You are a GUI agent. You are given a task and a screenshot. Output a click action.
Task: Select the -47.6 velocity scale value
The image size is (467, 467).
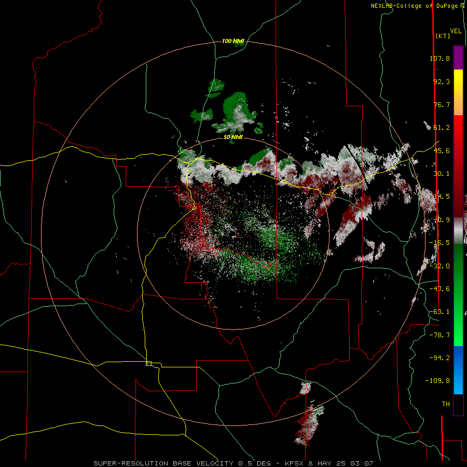point(439,289)
